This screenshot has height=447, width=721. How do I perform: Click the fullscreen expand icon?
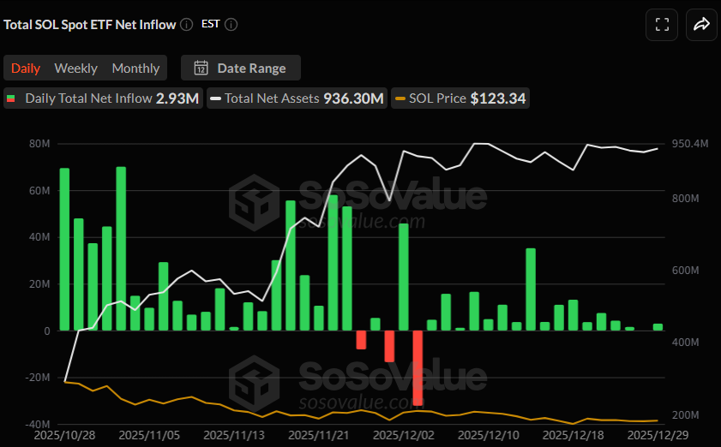click(x=662, y=25)
